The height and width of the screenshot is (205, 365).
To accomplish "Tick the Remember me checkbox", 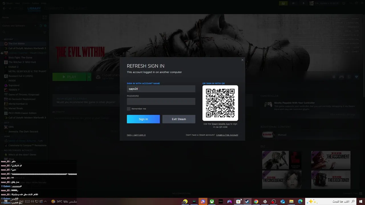I will pyautogui.click(x=129, y=109).
